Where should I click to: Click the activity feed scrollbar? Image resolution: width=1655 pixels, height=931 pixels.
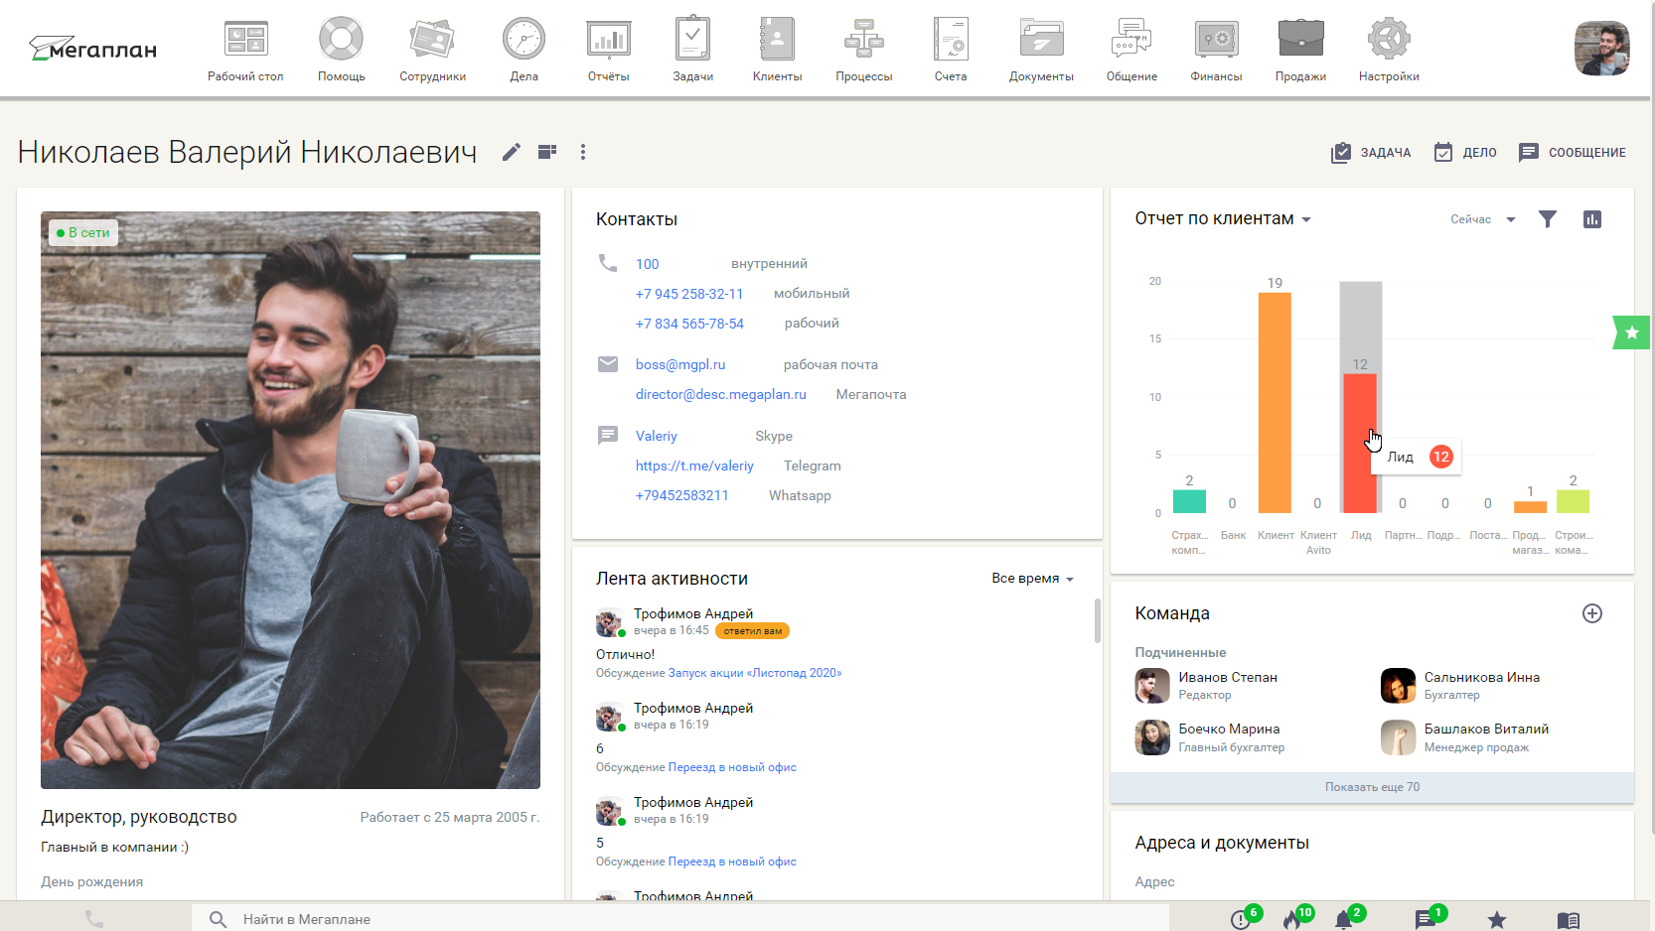tap(1098, 620)
